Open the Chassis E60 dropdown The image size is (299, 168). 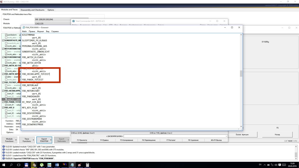coord(61,19)
